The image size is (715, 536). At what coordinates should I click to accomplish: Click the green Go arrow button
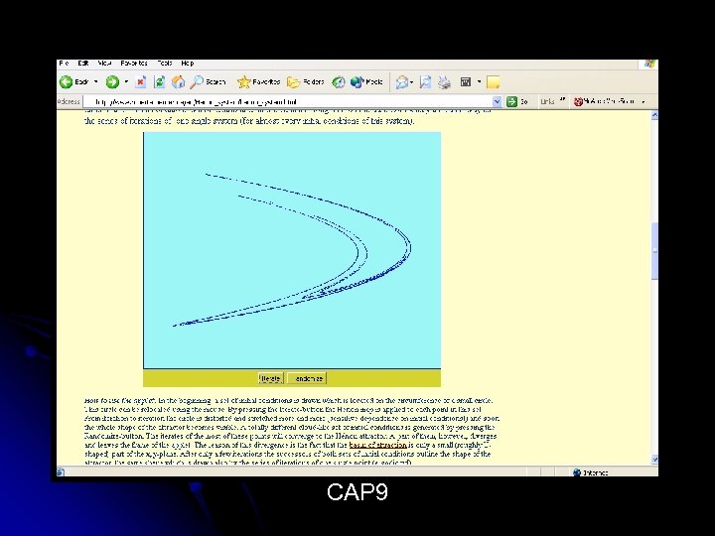(x=511, y=101)
